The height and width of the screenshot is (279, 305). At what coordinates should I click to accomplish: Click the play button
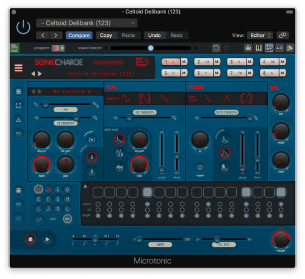click(47, 239)
